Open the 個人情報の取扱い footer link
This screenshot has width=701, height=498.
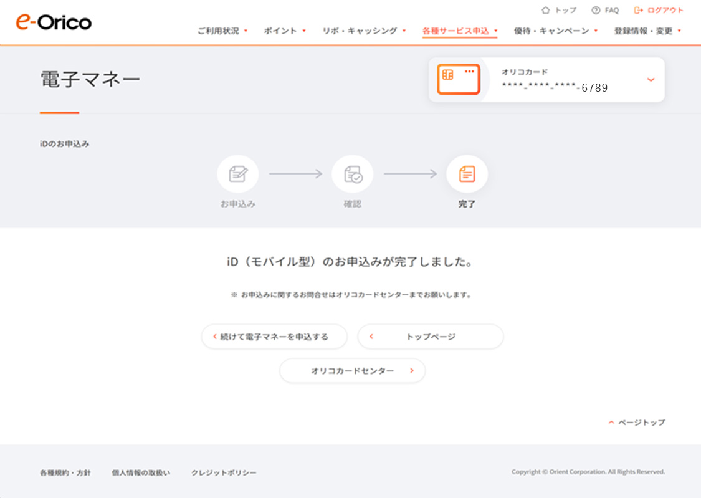point(141,472)
